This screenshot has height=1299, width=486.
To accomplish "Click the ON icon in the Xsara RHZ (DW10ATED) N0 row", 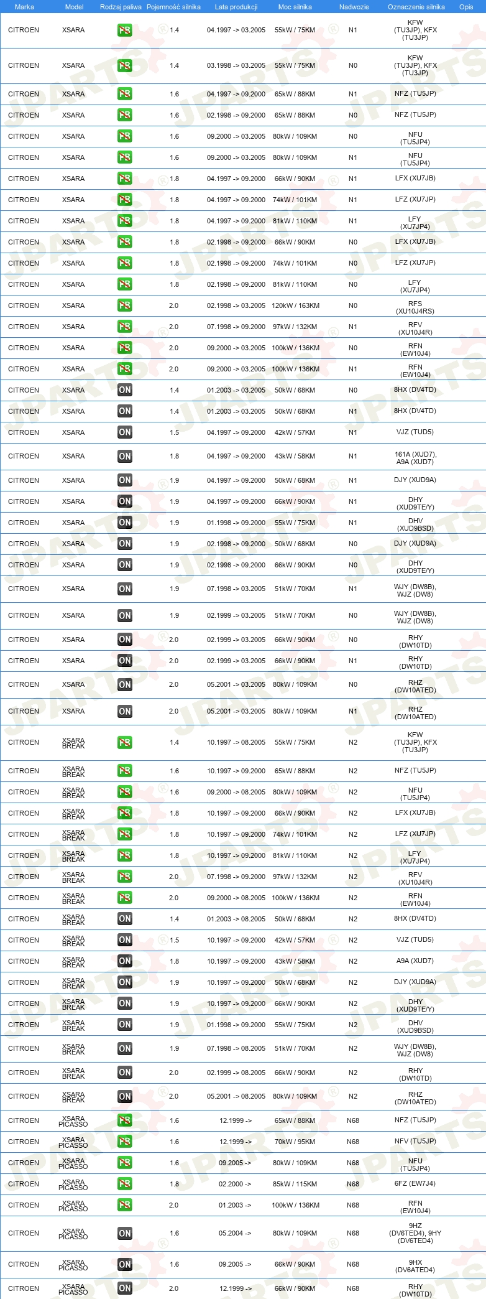I will pyautogui.click(x=125, y=684).
